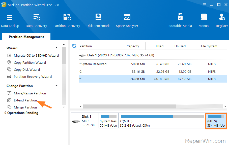Create Bootable Media

pyautogui.click(x=180, y=20)
